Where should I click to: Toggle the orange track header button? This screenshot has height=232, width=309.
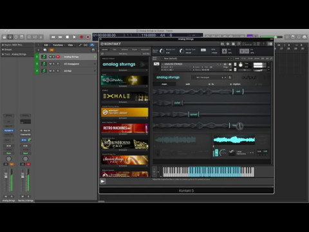(51, 50)
